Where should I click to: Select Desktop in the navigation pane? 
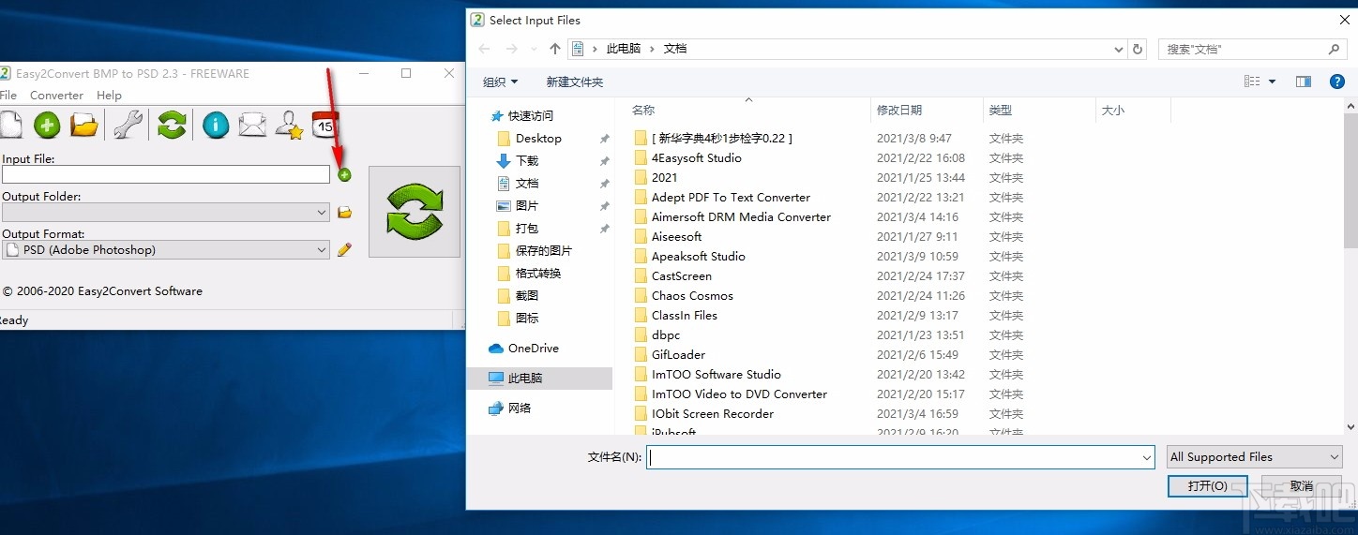[538, 138]
